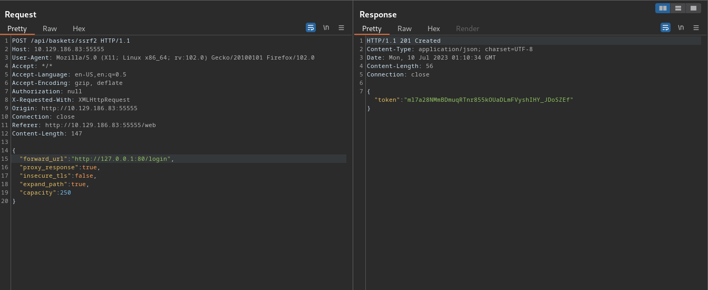Switch to Request Pretty tab
The height and width of the screenshot is (290, 708).
17,28
